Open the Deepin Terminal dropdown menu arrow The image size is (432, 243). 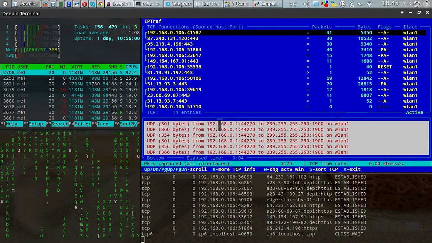(x=402, y=12)
